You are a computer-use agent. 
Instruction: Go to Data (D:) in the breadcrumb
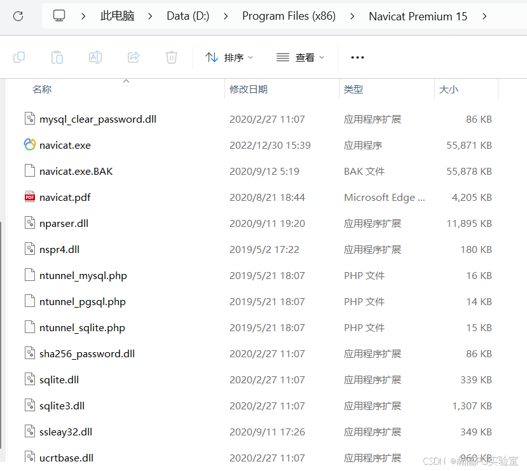point(188,16)
